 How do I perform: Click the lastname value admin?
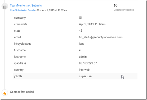pos(83,57)
